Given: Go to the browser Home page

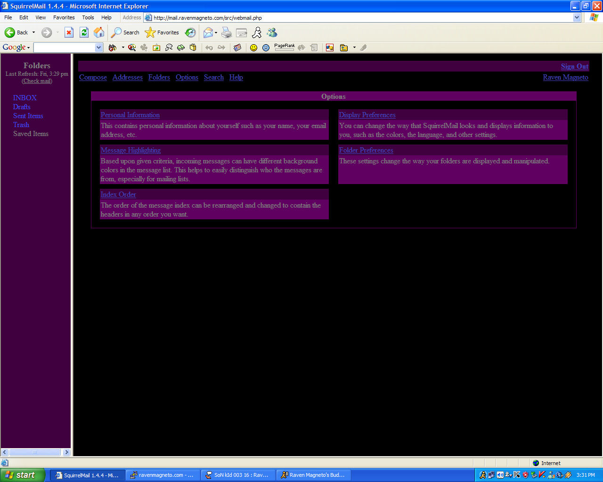Looking at the screenshot, I should (x=99, y=32).
